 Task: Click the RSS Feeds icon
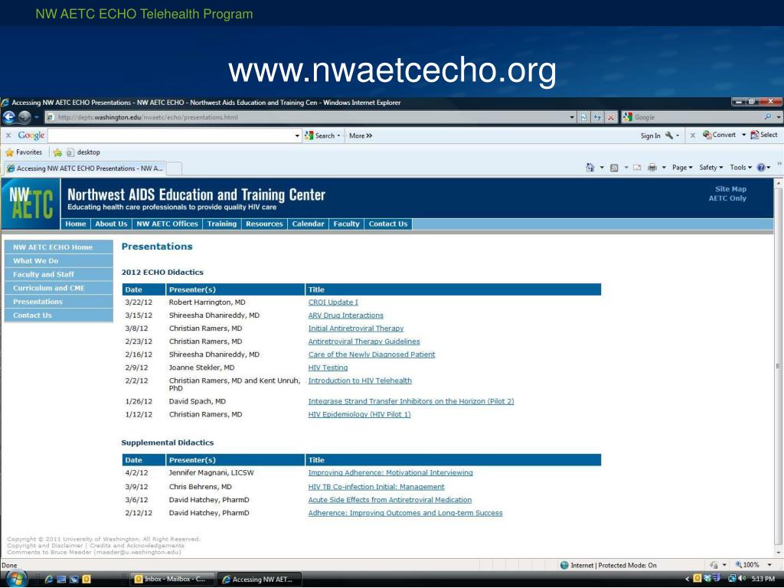click(x=615, y=168)
